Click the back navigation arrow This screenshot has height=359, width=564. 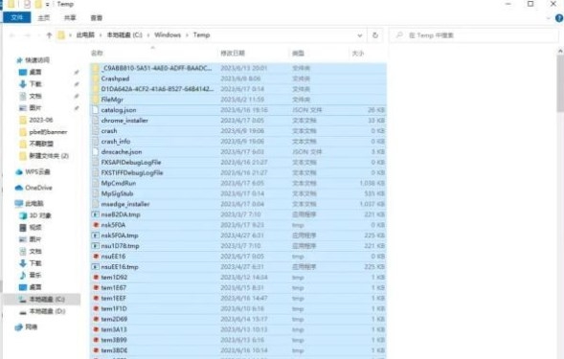(12, 34)
